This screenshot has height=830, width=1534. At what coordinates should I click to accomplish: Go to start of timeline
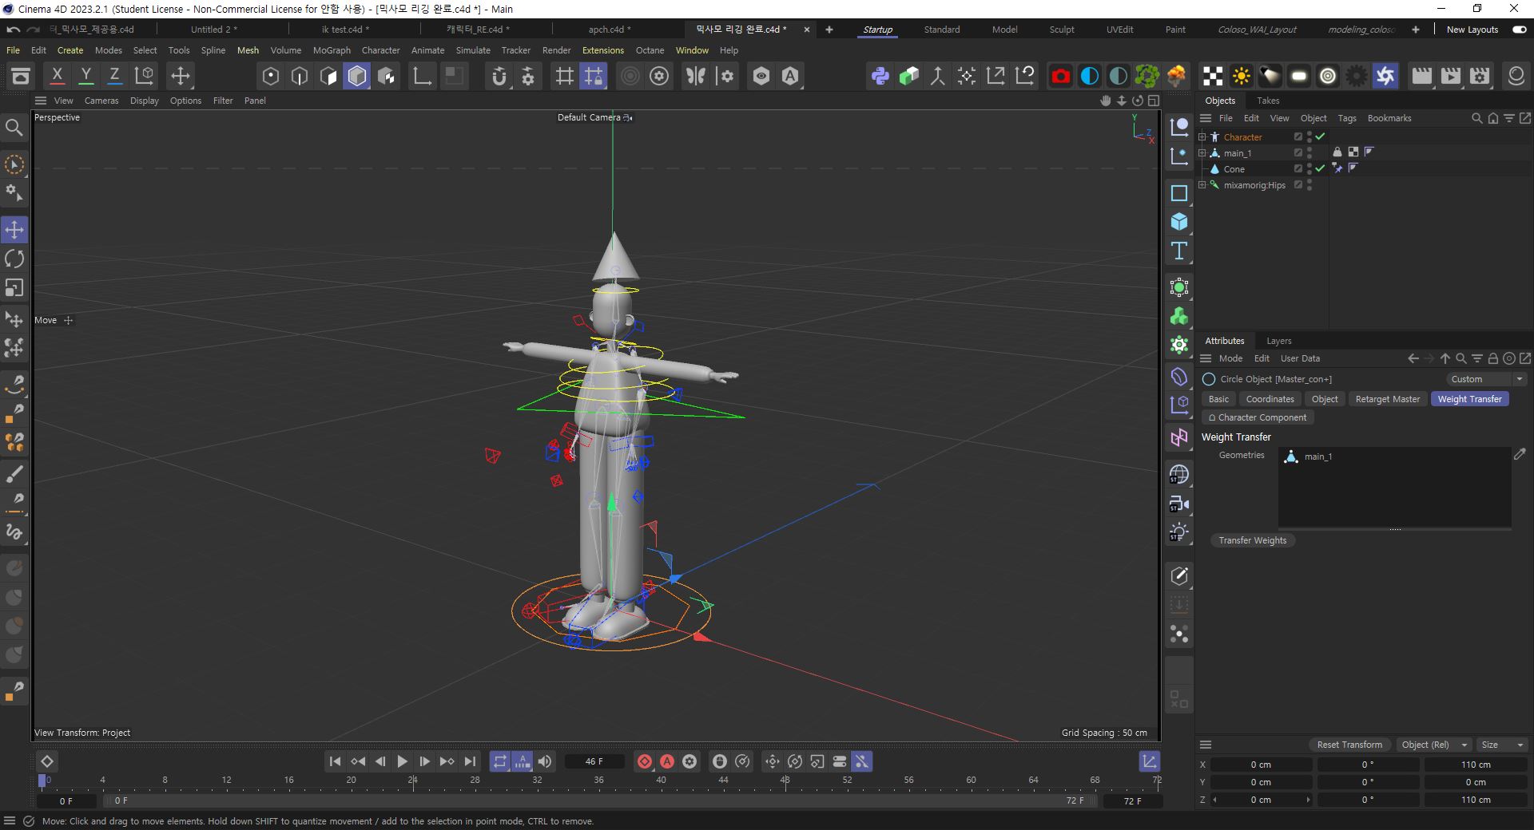pyautogui.click(x=336, y=761)
